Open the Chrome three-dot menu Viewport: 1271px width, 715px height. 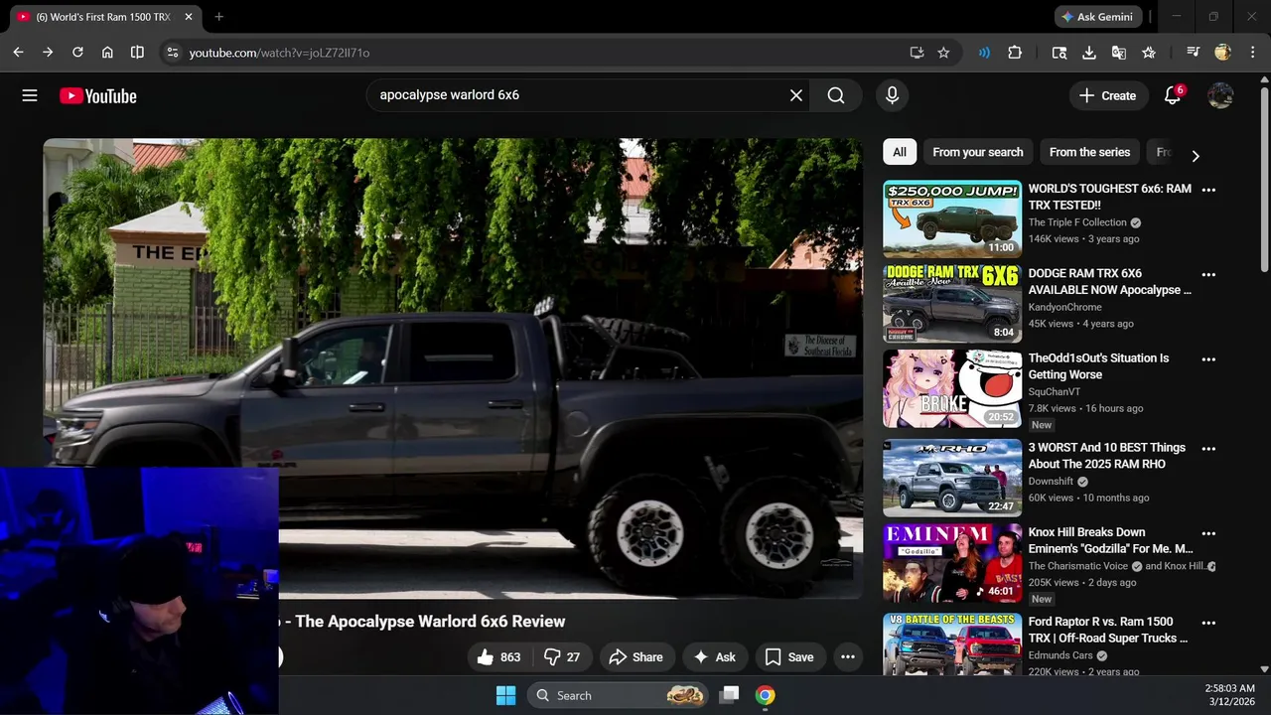(x=1253, y=53)
